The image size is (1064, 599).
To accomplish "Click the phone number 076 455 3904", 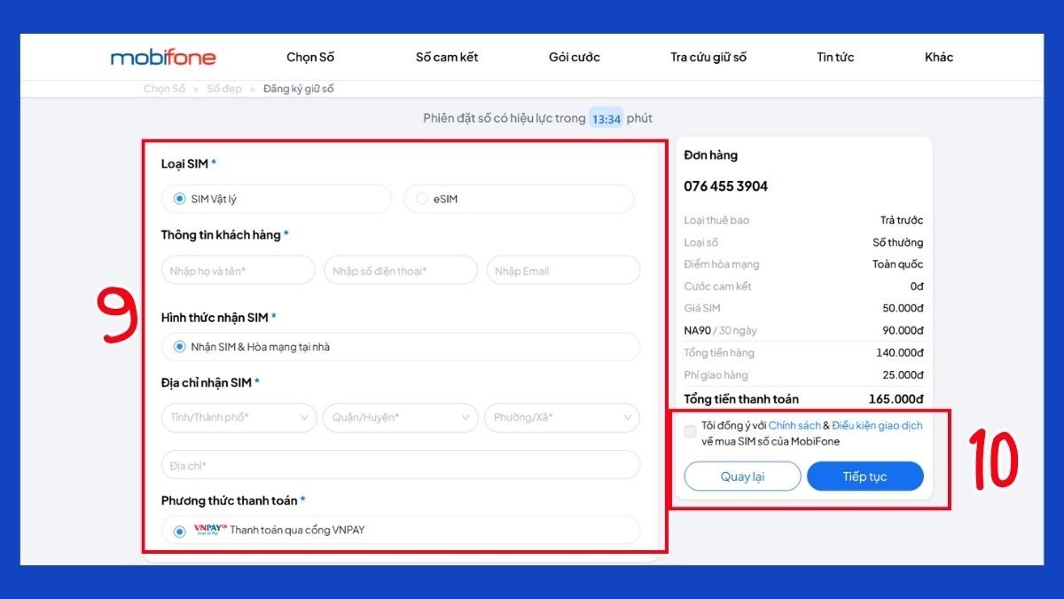I will tap(726, 186).
